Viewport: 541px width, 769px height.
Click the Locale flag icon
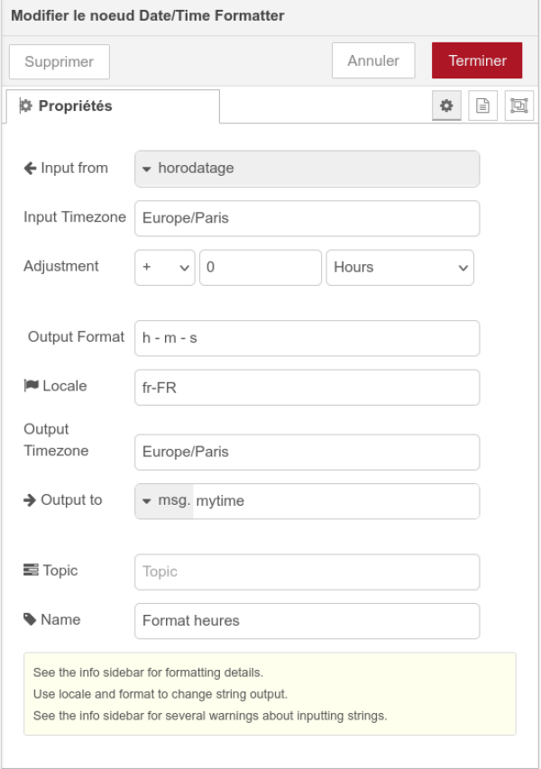[x=31, y=386]
